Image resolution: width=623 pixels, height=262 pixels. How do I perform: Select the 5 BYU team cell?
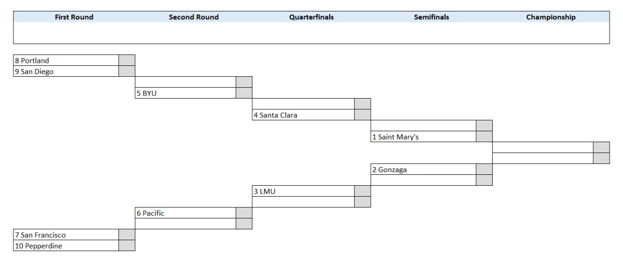(185, 93)
